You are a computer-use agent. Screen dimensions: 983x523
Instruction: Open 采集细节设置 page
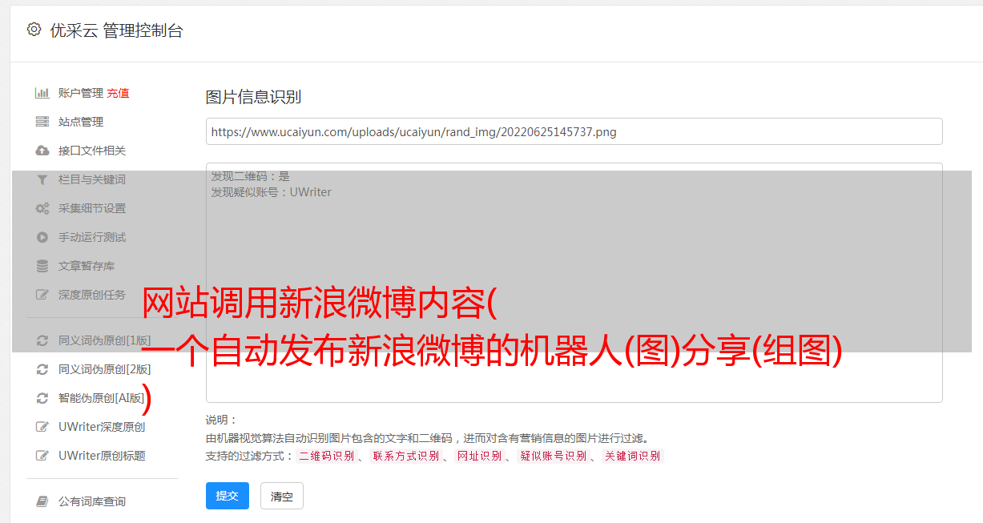(x=92, y=208)
